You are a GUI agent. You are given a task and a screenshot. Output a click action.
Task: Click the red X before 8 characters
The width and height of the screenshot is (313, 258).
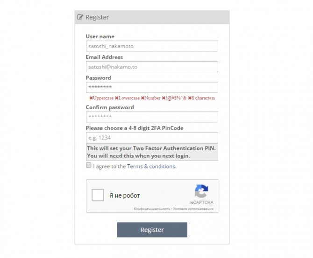point(190,98)
